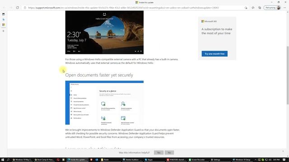Switch to Boot Camp taskbar window
The width and height of the screenshot is (289, 162).
[44, 160]
